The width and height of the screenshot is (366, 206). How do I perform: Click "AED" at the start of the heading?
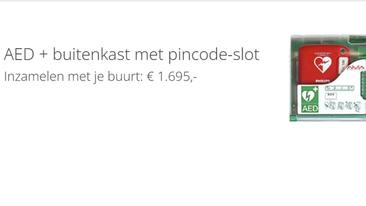coord(17,55)
